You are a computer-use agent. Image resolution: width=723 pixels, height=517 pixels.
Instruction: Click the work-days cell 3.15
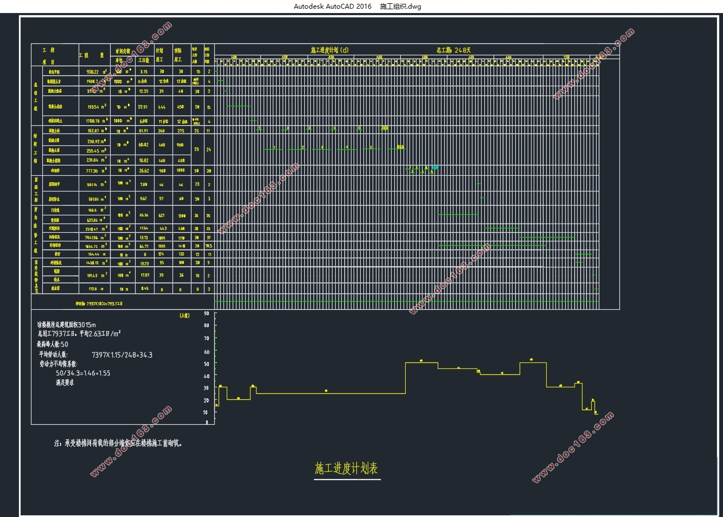(x=144, y=72)
